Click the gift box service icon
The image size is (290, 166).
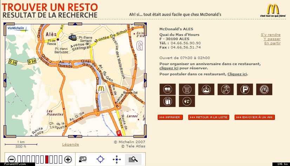pyautogui.click(x=167, y=101)
